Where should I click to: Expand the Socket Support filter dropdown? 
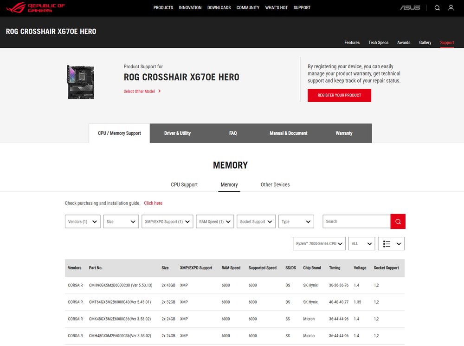click(x=256, y=222)
